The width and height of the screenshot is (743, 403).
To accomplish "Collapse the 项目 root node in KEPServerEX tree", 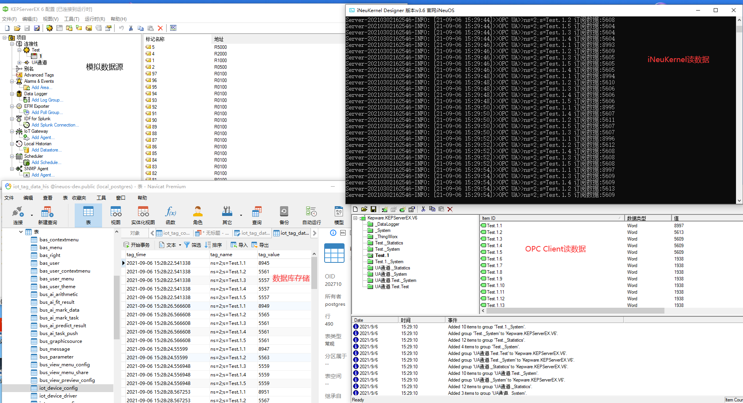I will click(5, 38).
